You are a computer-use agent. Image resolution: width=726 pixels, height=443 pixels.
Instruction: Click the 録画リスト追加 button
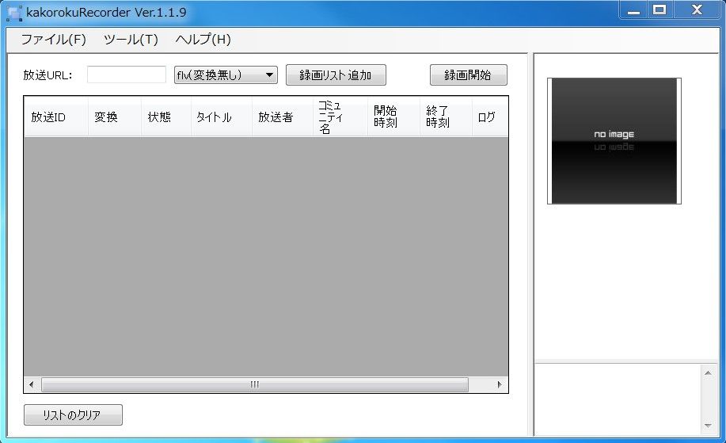(x=336, y=74)
